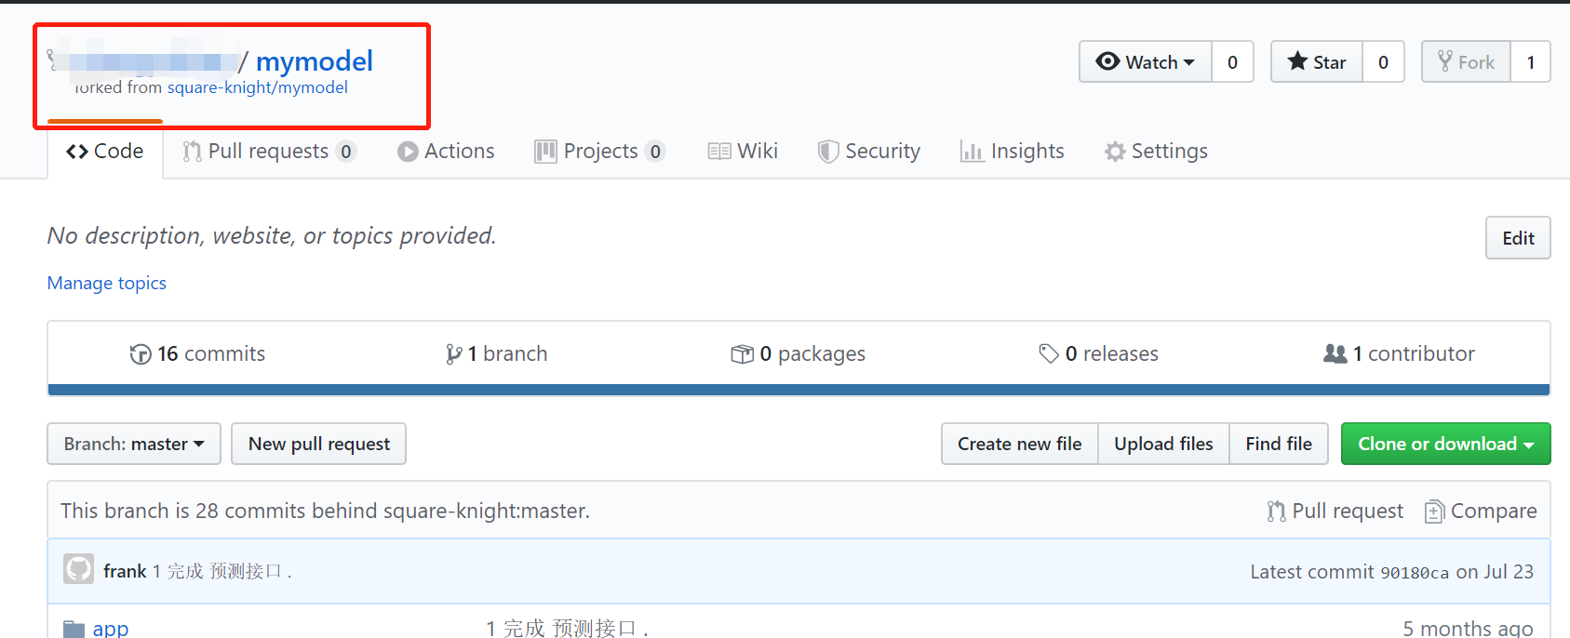Click the eye icon on Watch button
The height and width of the screenshot is (638, 1570).
click(x=1107, y=61)
